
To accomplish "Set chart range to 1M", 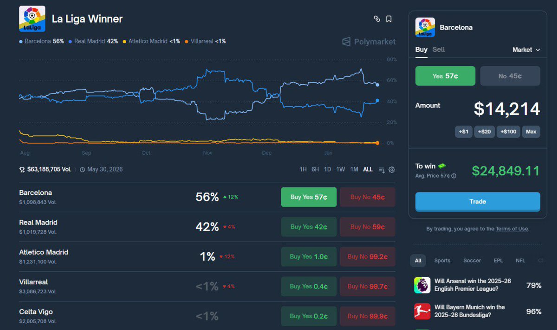I will [x=354, y=169].
